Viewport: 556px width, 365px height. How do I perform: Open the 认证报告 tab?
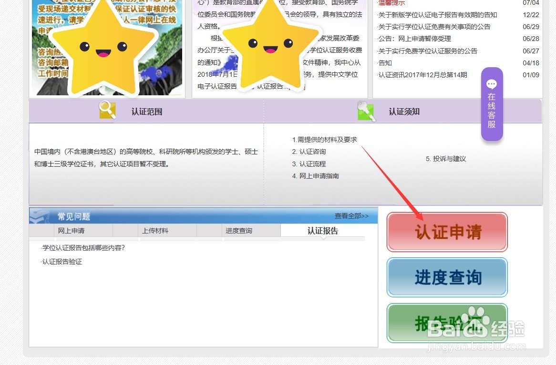[323, 230]
